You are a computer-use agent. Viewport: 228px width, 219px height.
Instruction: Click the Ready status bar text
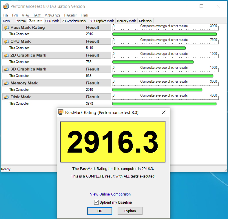(6, 169)
